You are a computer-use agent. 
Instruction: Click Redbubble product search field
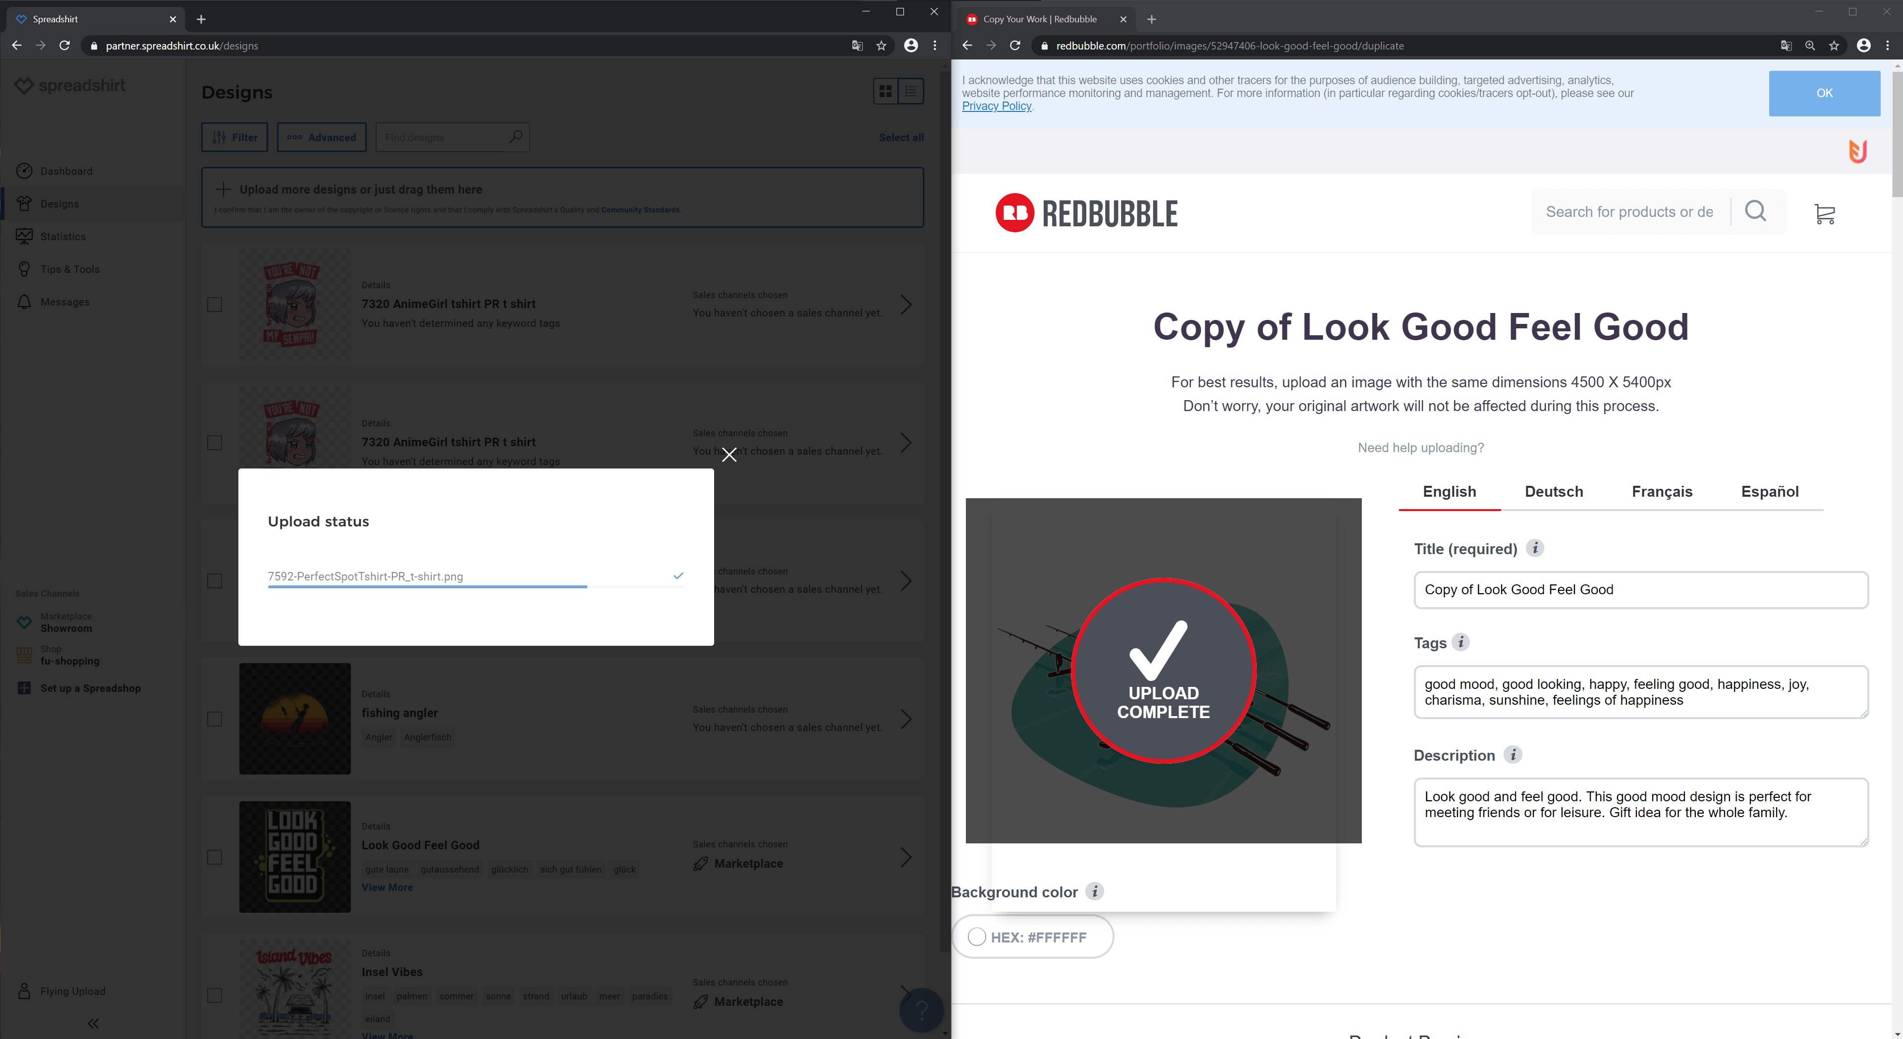(1629, 212)
